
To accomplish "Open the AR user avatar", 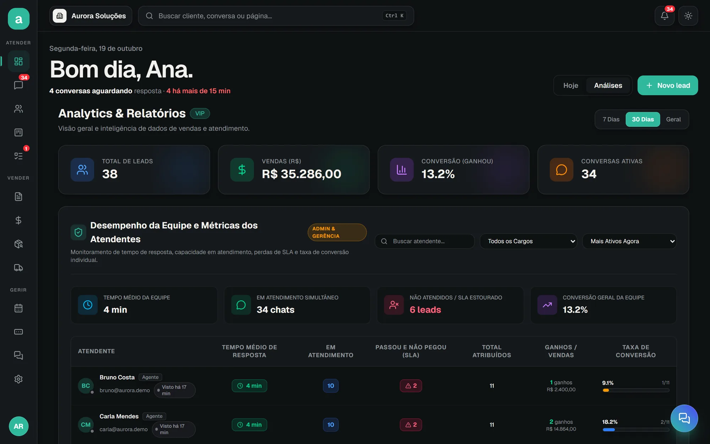I will click(x=18, y=426).
